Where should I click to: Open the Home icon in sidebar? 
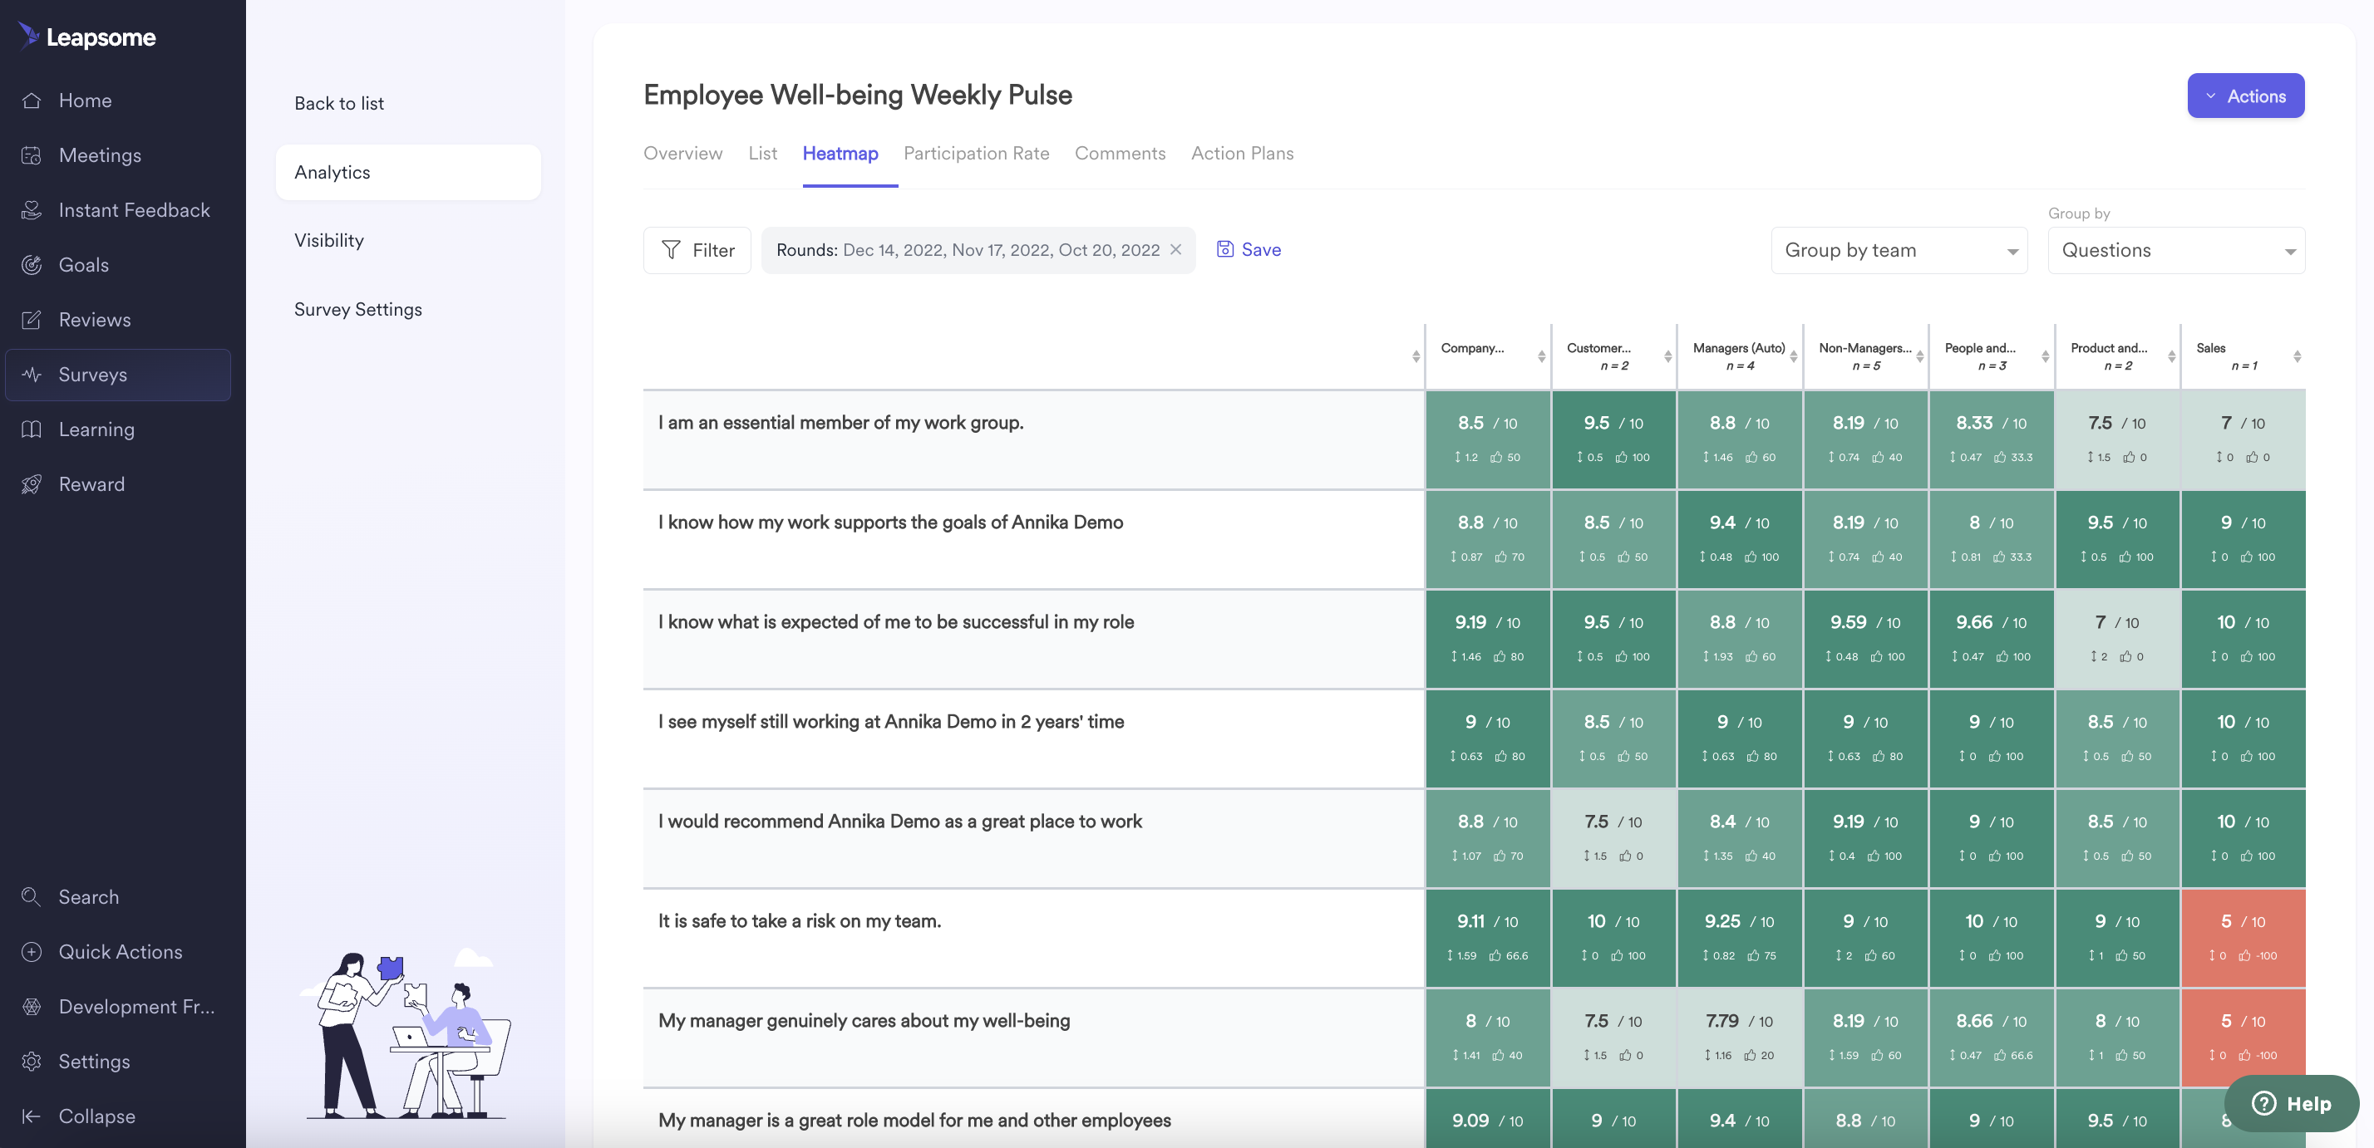click(32, 101)
